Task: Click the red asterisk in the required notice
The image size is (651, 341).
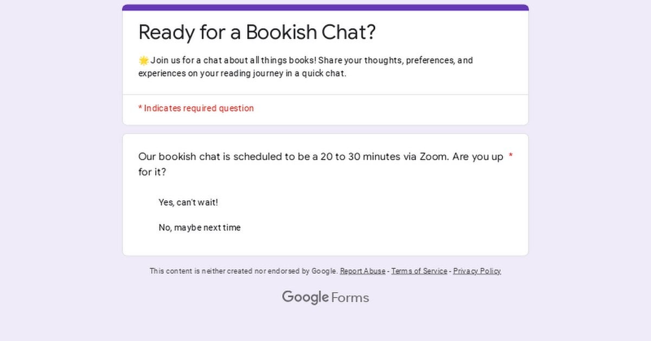Action: point(140,108)
